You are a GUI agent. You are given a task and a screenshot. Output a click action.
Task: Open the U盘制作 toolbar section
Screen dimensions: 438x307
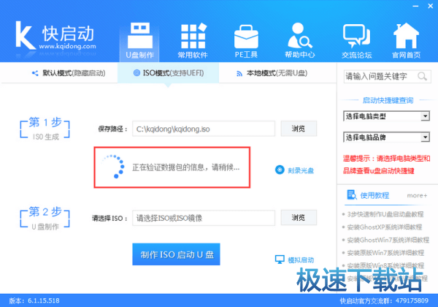click(x=139, y=41)
